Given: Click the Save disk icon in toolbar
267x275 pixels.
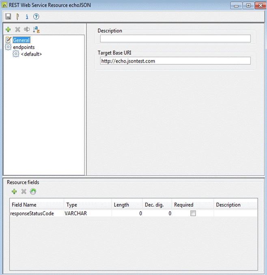Looking at the screenshot, I should click(8, 17).
